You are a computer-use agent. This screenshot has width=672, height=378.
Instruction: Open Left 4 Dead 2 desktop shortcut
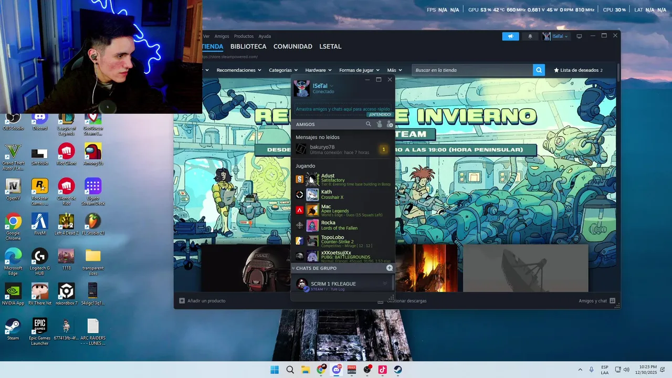(66, 224)
